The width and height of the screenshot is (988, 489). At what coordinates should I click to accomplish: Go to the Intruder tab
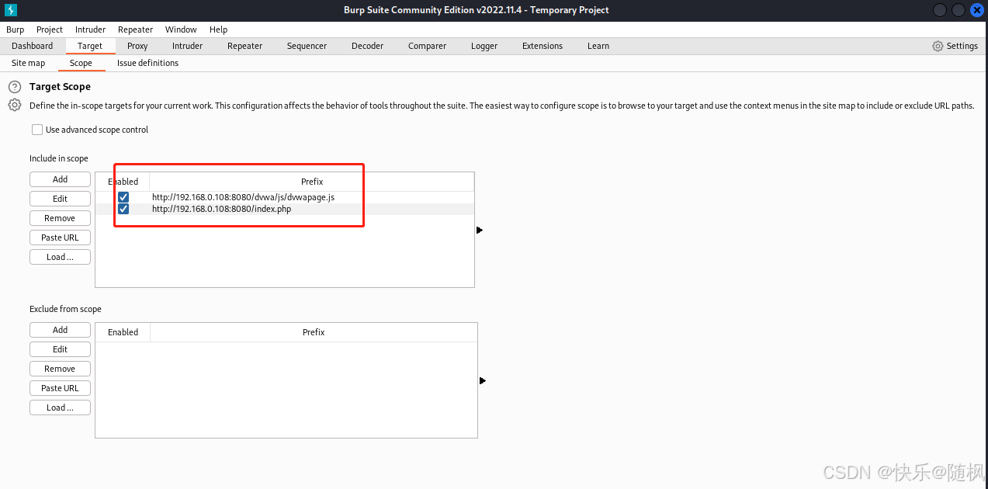pos(187,46)
